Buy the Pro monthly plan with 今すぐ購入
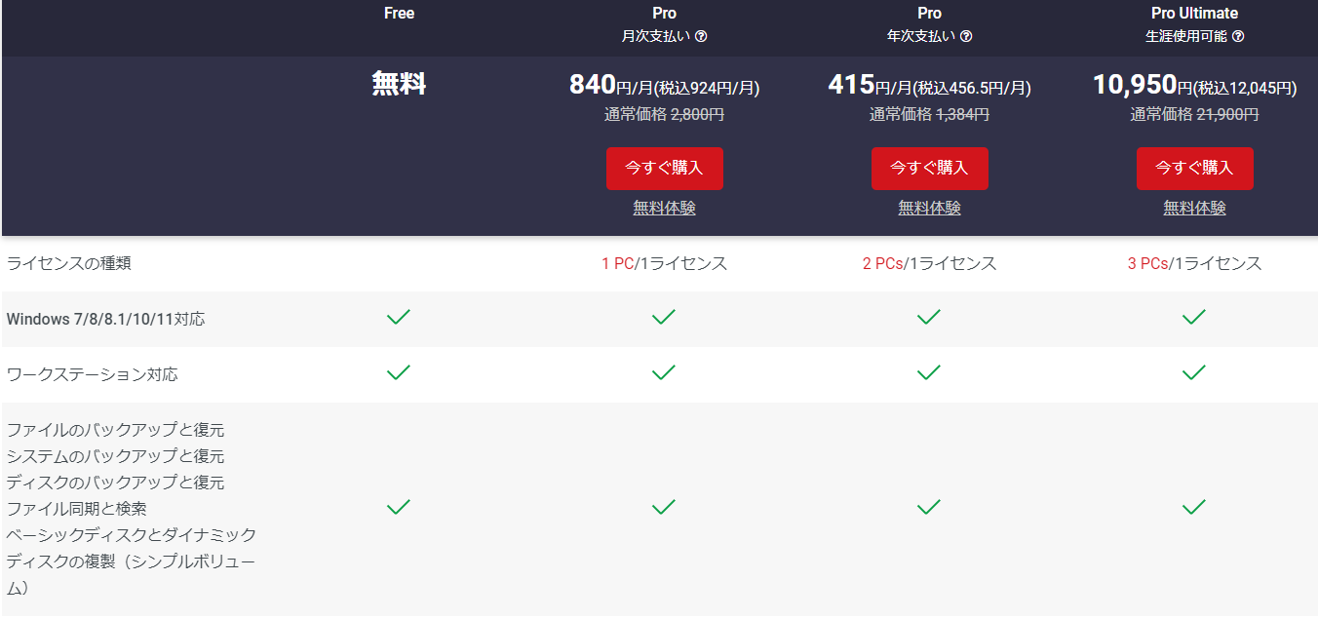This screenshot has height=619, width=1318. coord(665,169)
